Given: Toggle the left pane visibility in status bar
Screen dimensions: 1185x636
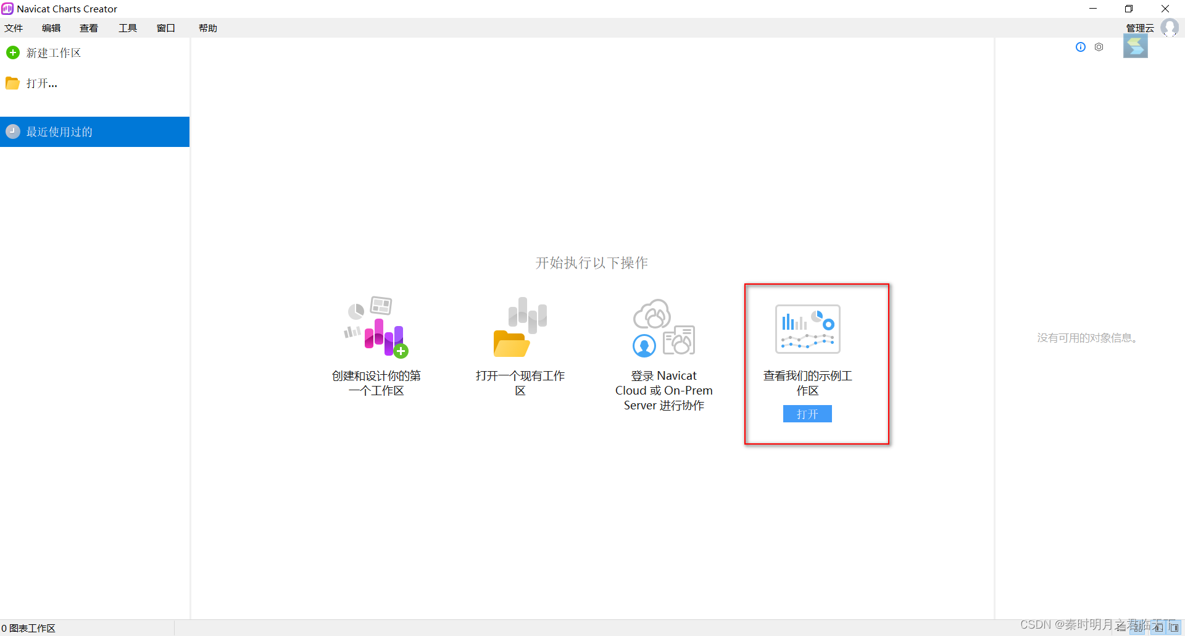Looking at the screenshot, I should (1158, 627).
